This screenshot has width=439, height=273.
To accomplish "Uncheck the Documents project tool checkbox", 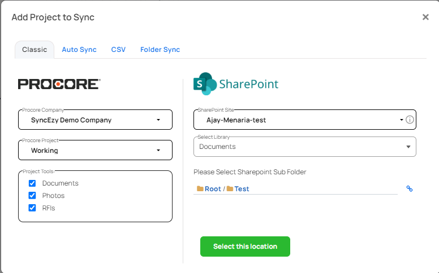I will coord(32,183).
